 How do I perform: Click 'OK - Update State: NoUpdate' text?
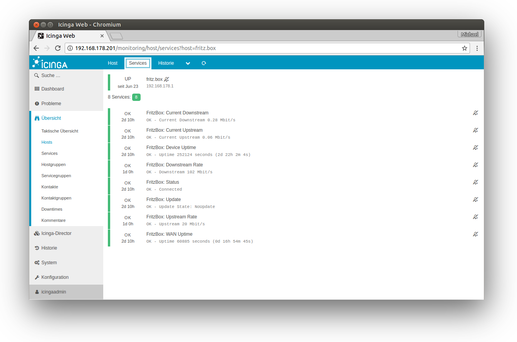(181, 207)
